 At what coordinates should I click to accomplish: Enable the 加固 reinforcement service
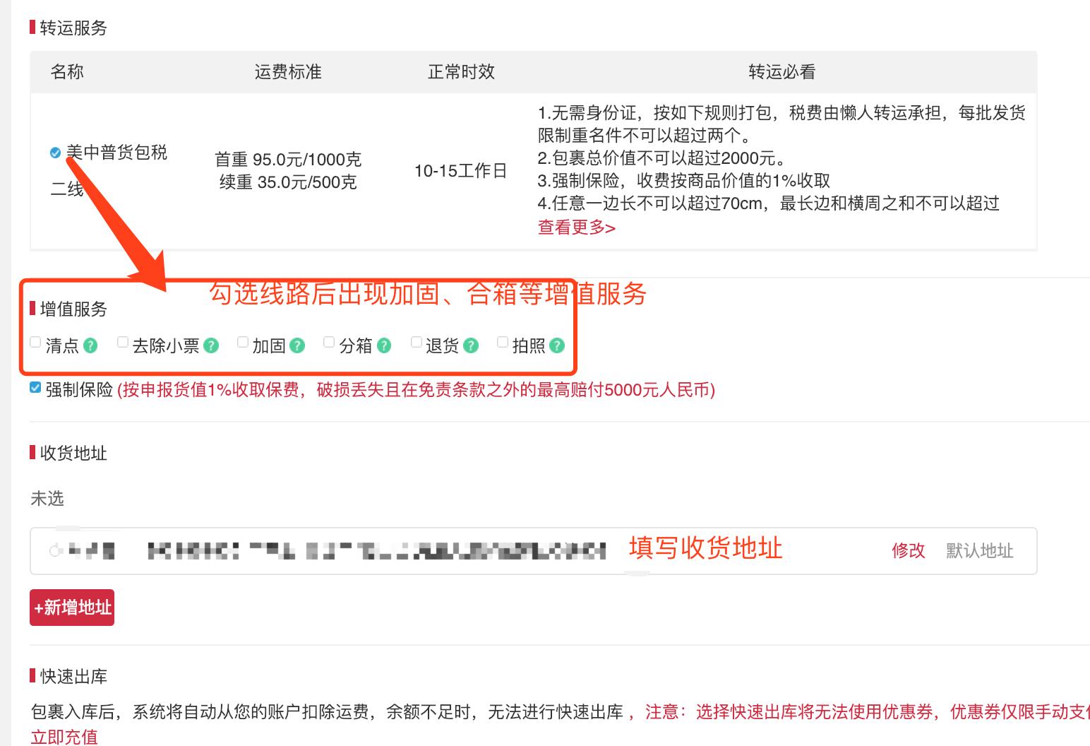pos(242,342)
